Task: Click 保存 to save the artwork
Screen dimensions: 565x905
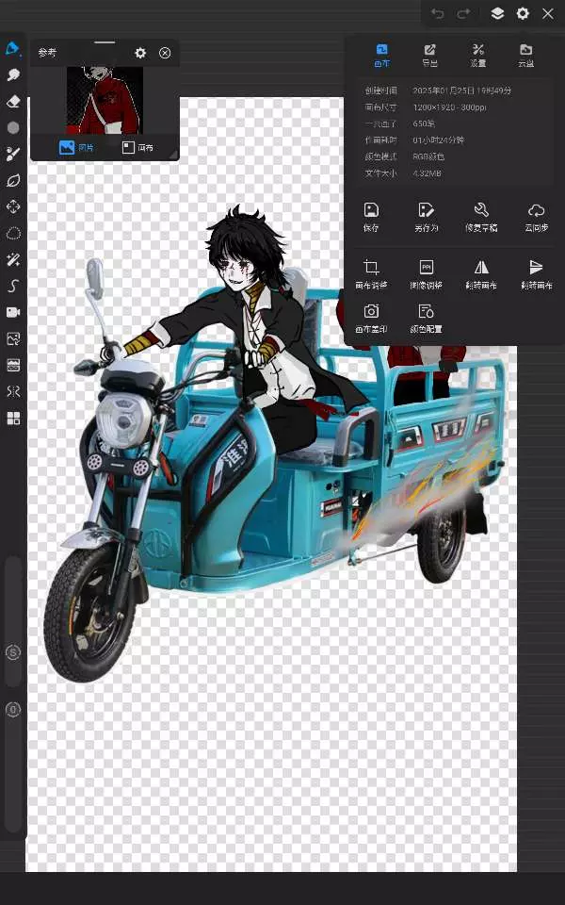Action: pyautogui.click(x=371, y=217)
